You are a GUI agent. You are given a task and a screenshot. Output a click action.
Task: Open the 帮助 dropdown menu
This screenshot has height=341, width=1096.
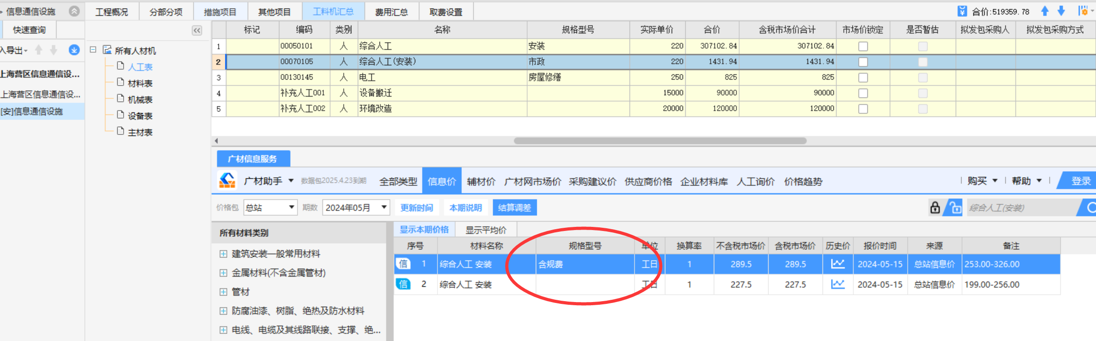[1027, 181]
